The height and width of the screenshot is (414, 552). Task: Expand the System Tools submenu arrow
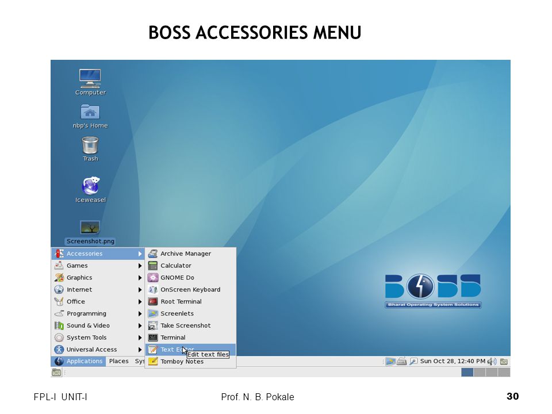click(x=140, y=338)
